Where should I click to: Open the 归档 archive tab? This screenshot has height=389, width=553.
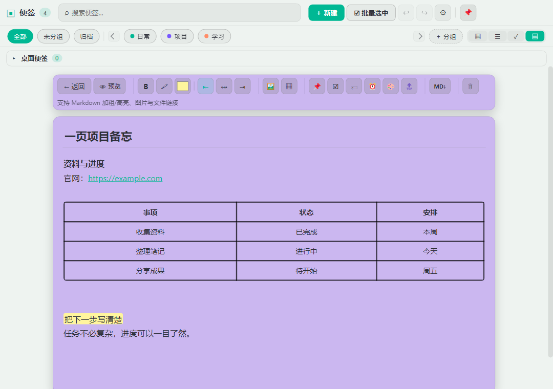[x=87, y=36]
